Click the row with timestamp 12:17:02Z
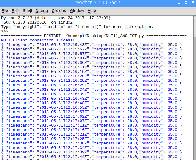The image size is (196, 160). pyautogui.click(x=92, y=116)
